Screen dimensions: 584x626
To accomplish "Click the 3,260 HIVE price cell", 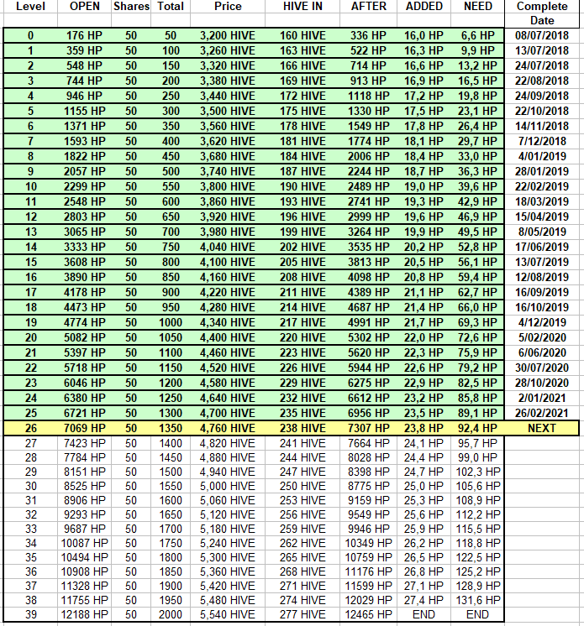I will click(228, 50).
